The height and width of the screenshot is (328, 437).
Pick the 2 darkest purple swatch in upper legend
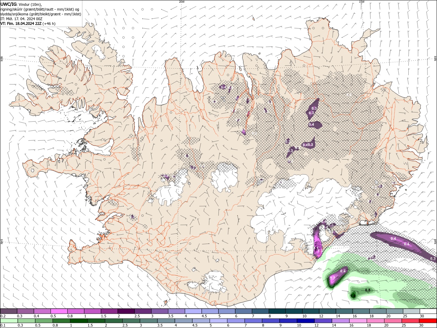126,311
